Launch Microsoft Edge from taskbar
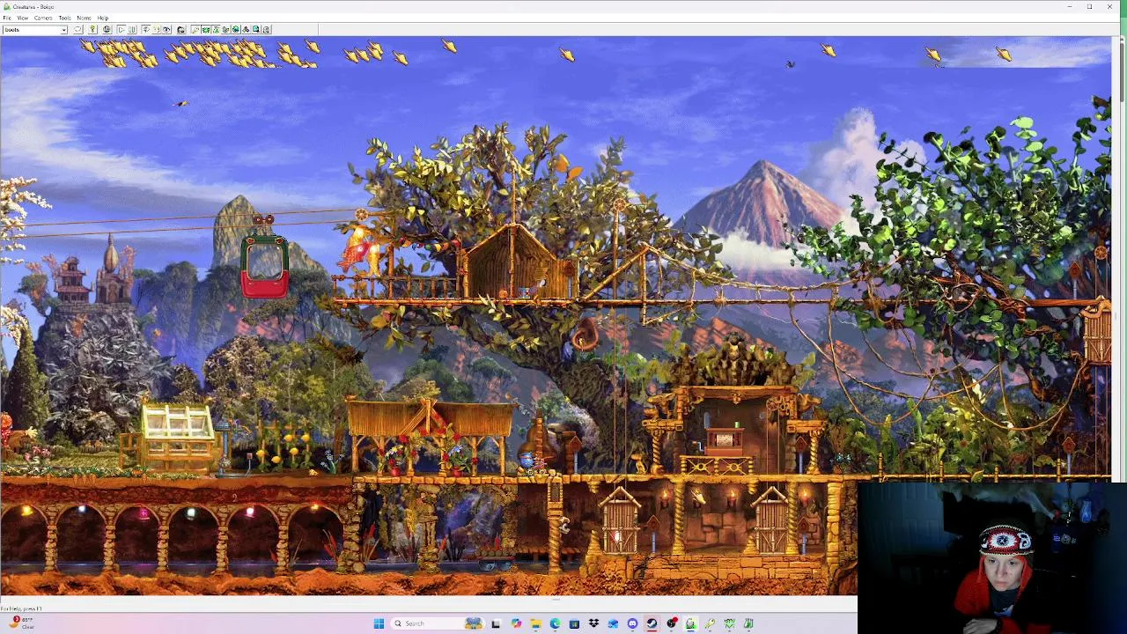This screenshot has height=634, width=1127. [555, 623]
